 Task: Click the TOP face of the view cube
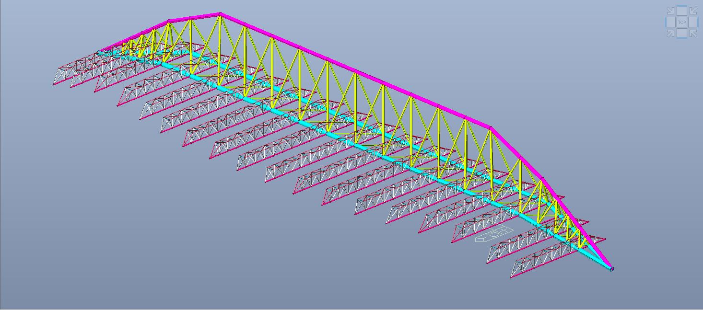coord(681,22)
